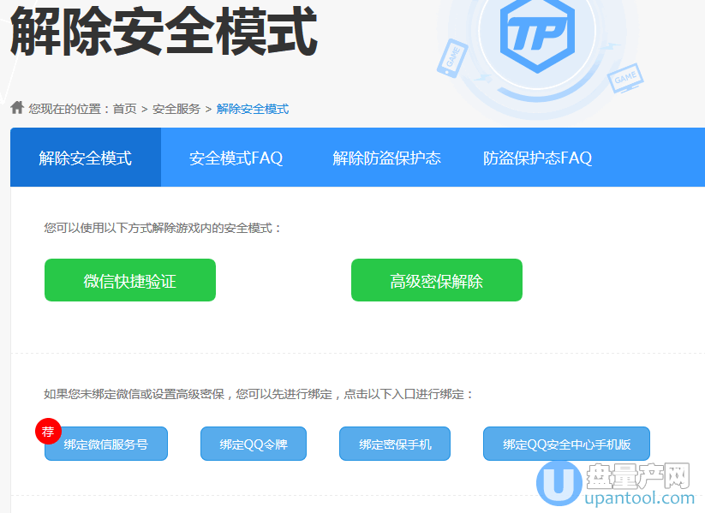
Task: Click the home icon in the breadcrumb
Action: (x=17, y=108)
